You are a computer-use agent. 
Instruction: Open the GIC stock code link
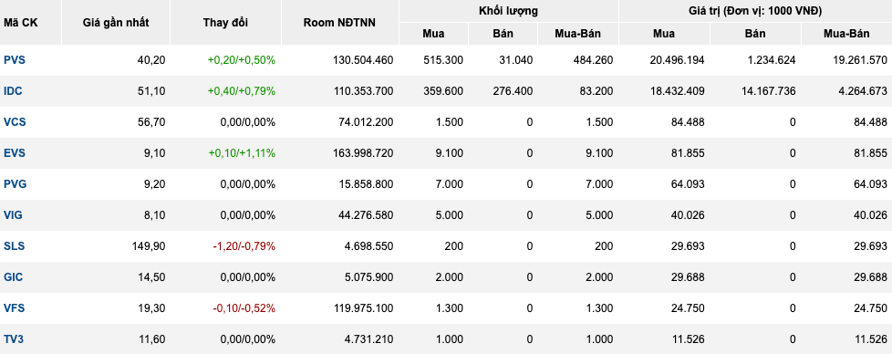coord(13,277)
